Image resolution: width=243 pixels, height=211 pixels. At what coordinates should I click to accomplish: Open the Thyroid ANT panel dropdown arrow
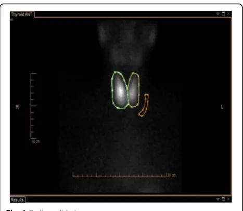pyautogui.click(x=218, y=14)
